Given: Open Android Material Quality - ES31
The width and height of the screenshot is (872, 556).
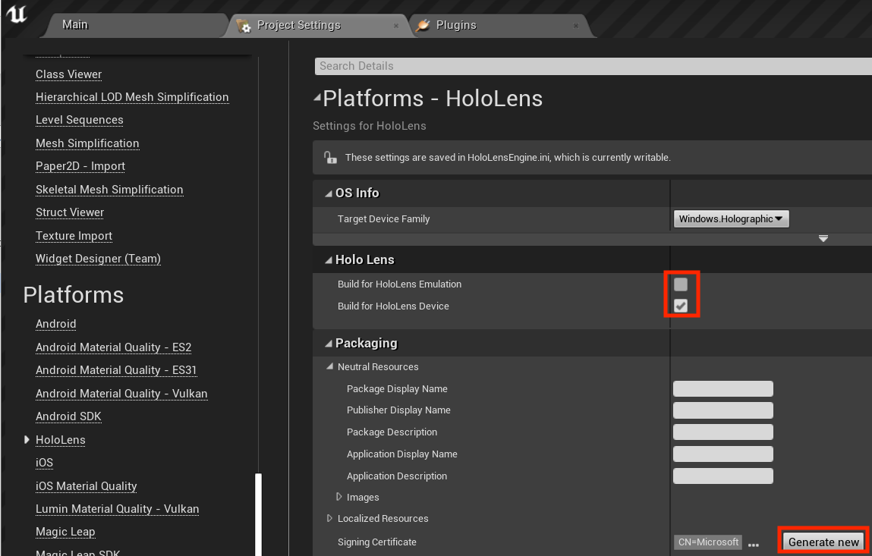Looking at the screenshot, I should (x=115, y=370).
